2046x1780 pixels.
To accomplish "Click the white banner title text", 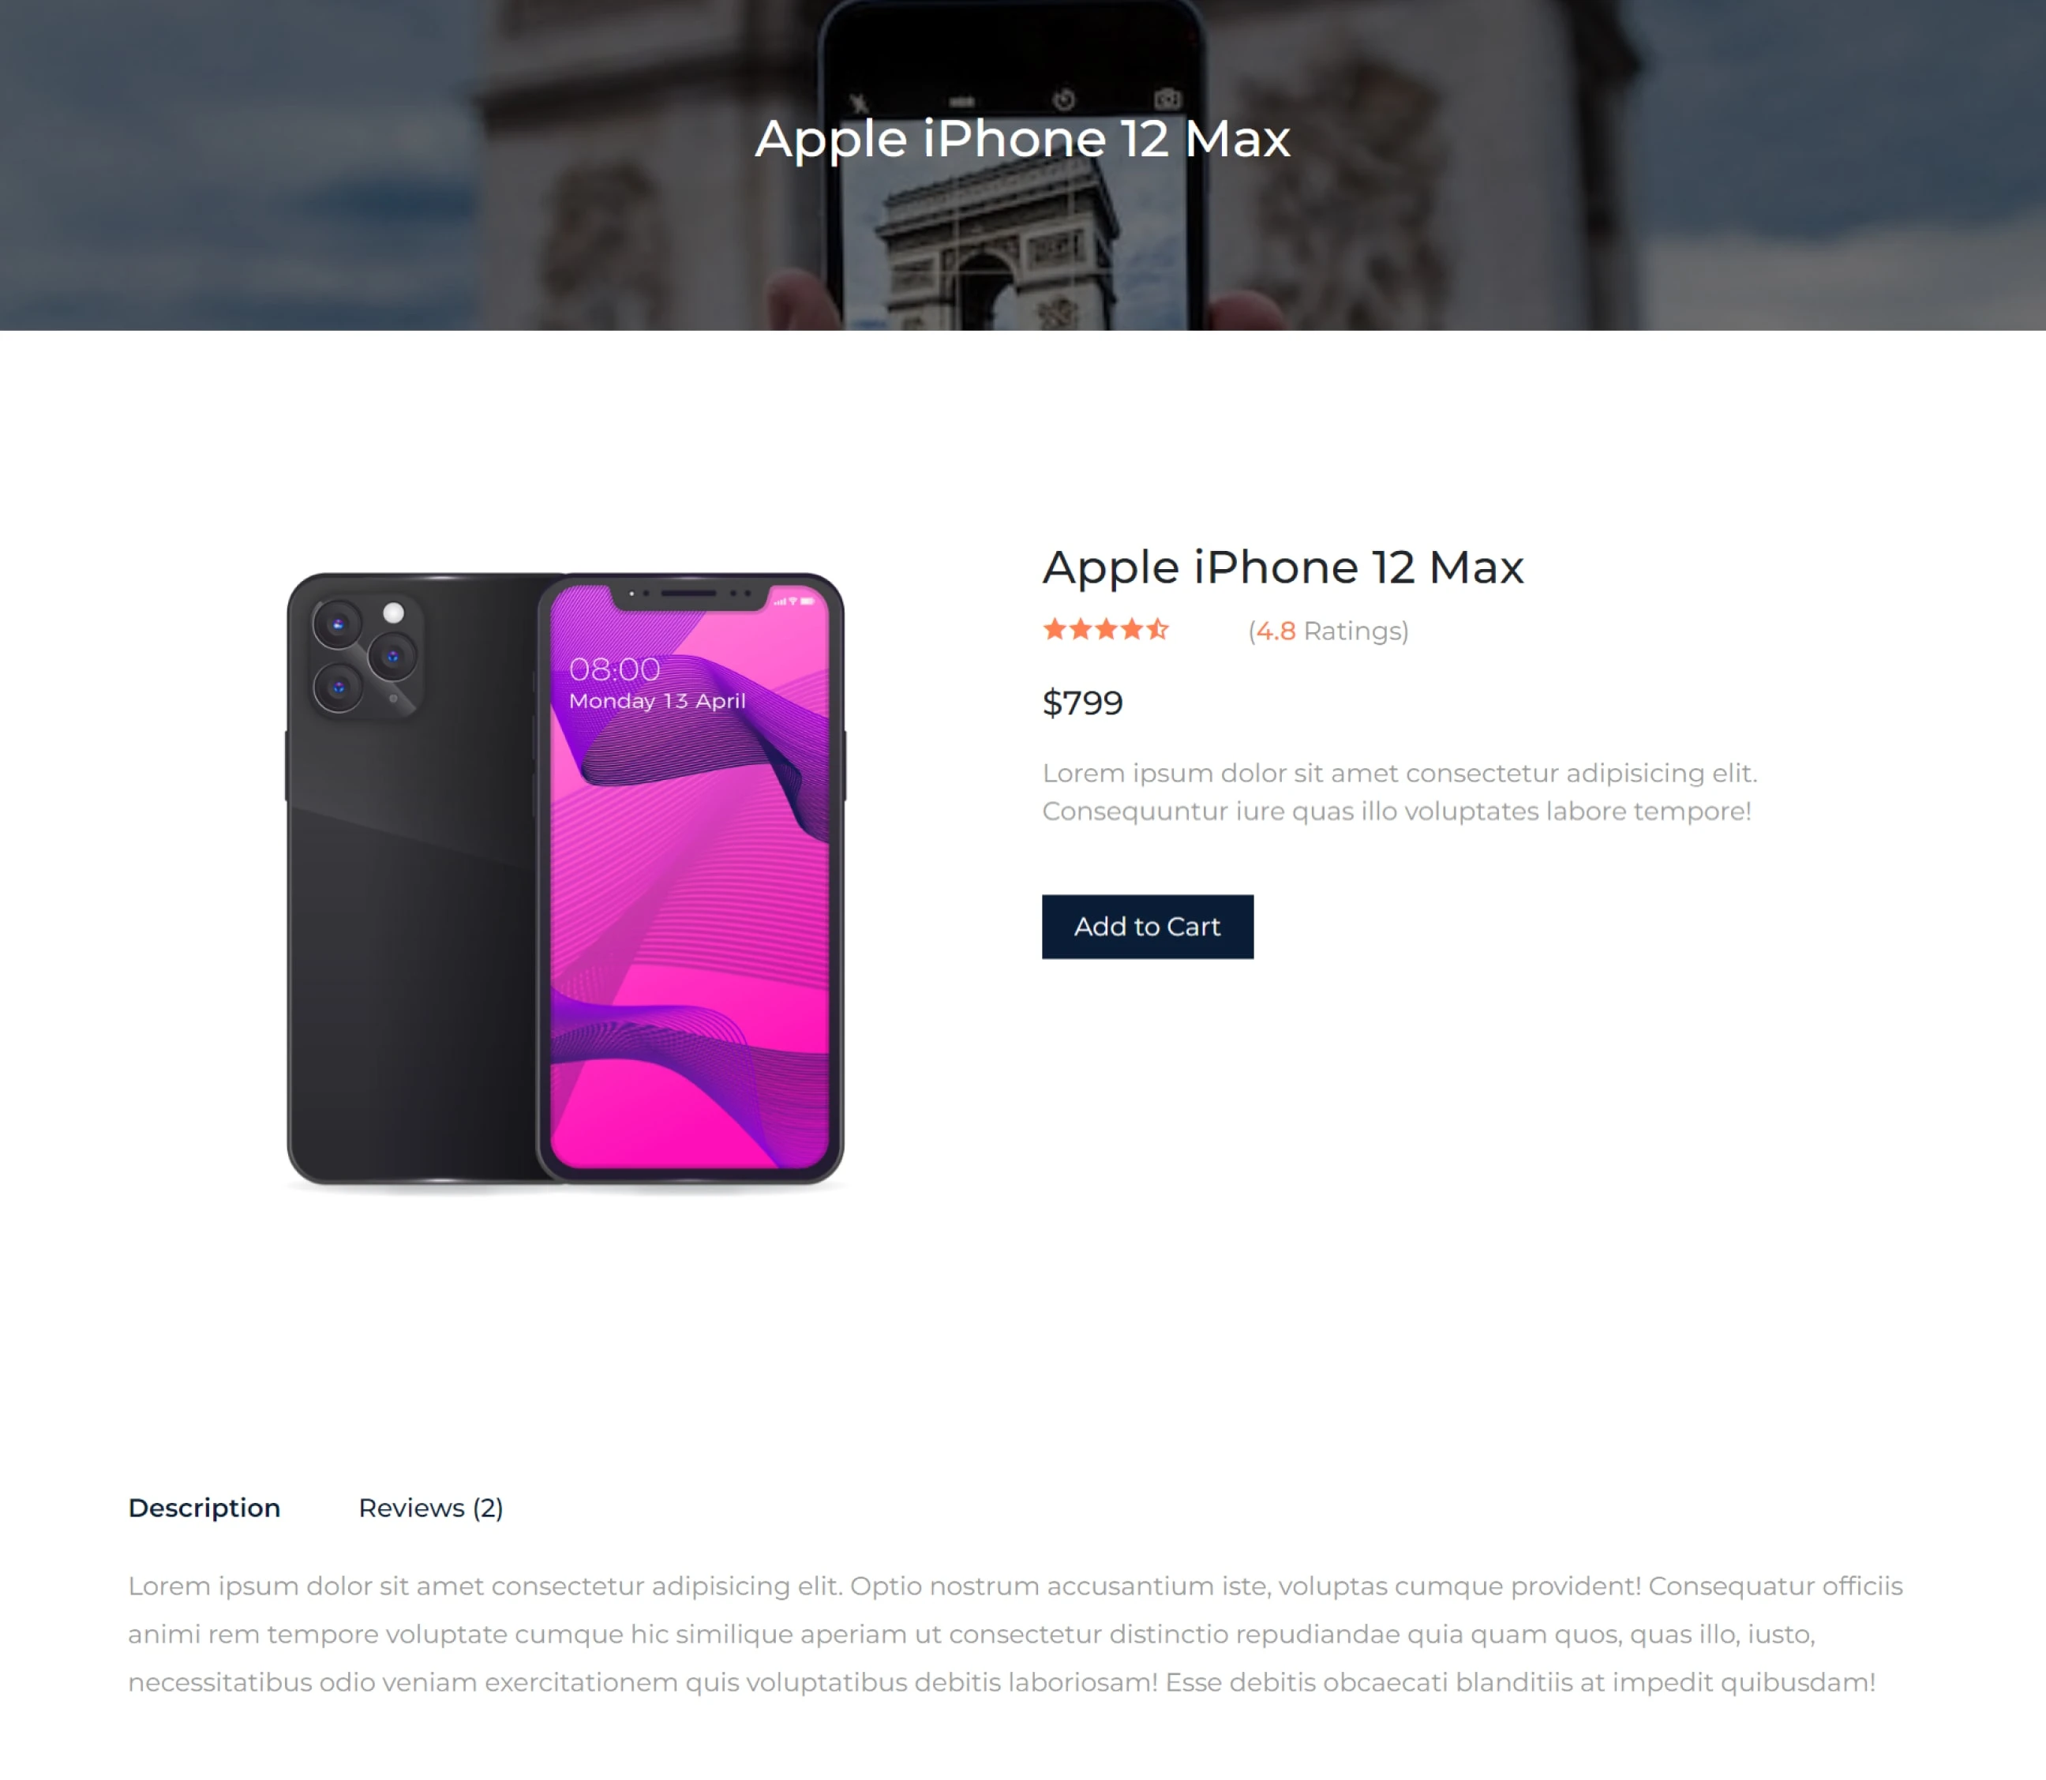I will (x=1023, y=139).
